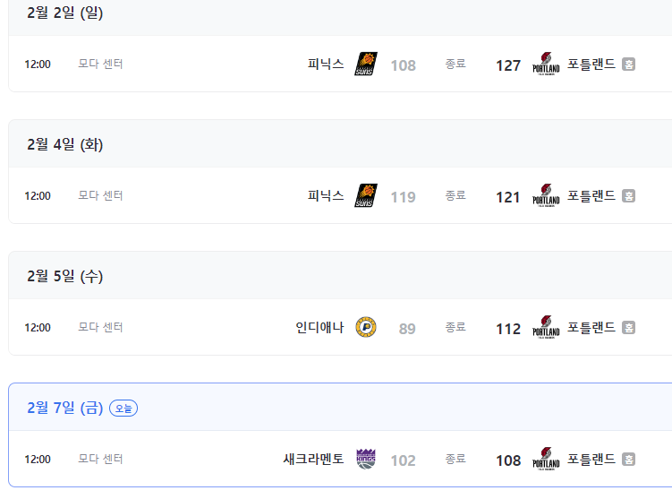Click the home badge on Feb 2 game
The width and height of the screenshot is (672, 499).
point(629,65)
